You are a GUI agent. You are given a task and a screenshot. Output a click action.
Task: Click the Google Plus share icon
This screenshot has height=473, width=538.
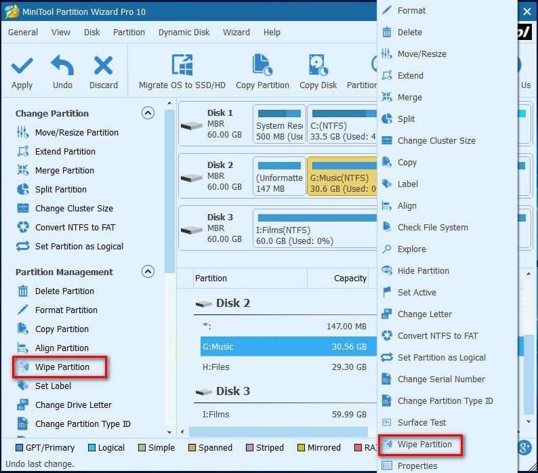(524, 447)
